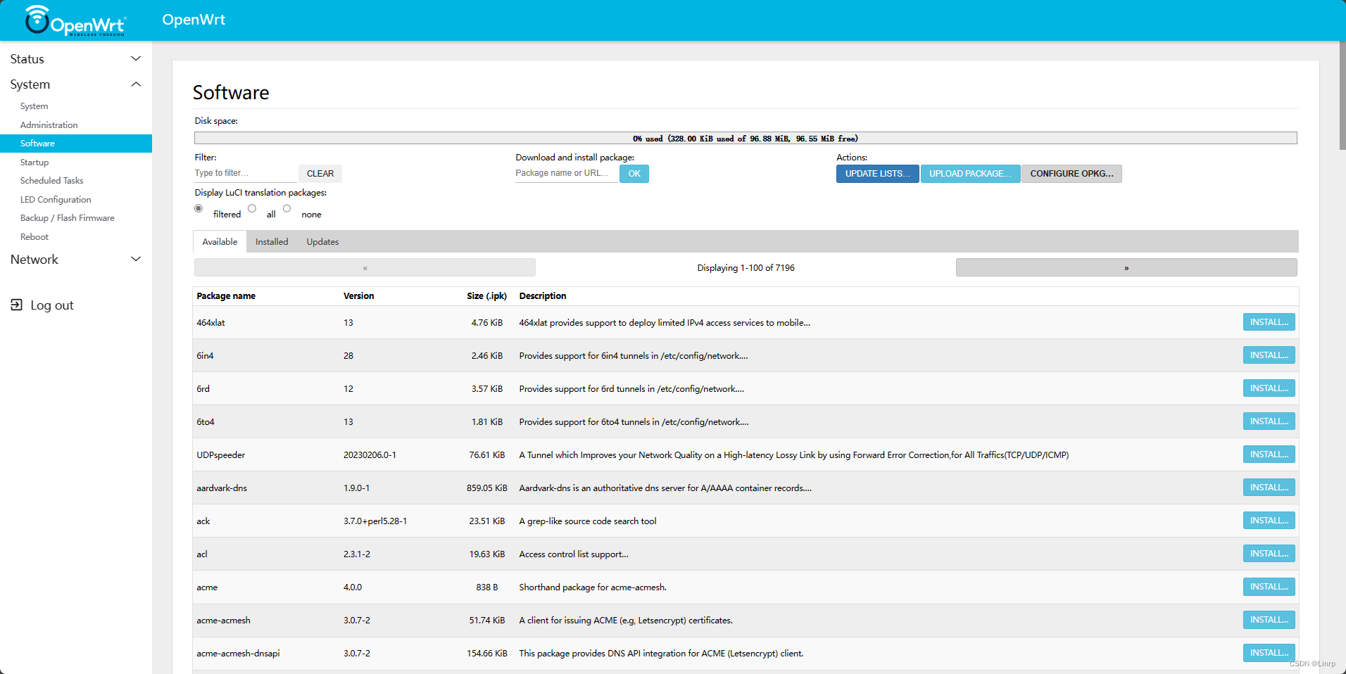
Task: Open LED Configuration page
Action: (x=56, y=200)
